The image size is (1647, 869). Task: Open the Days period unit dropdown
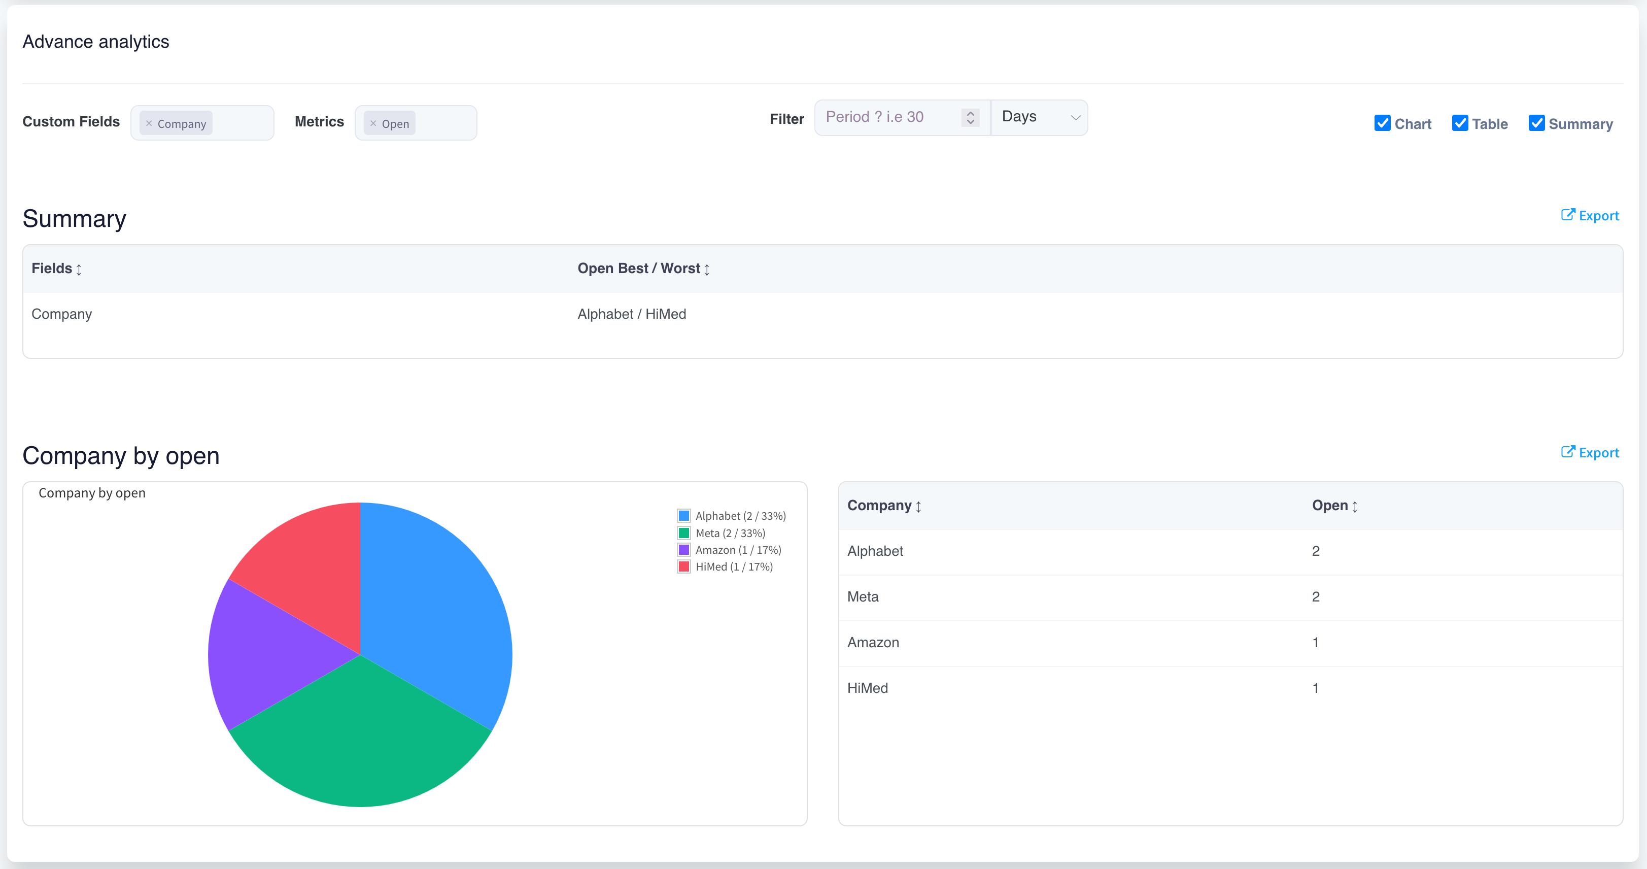tap(1039, 117)
